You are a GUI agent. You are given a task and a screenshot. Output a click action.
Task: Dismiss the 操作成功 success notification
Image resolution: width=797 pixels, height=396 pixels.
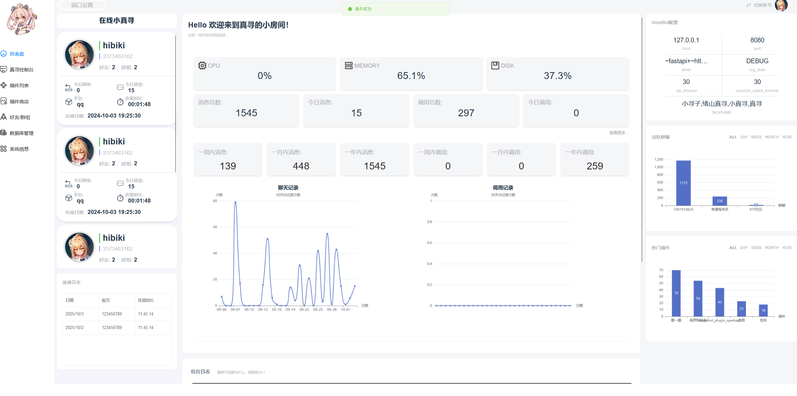pyautogui.click(x=395, y=9)
